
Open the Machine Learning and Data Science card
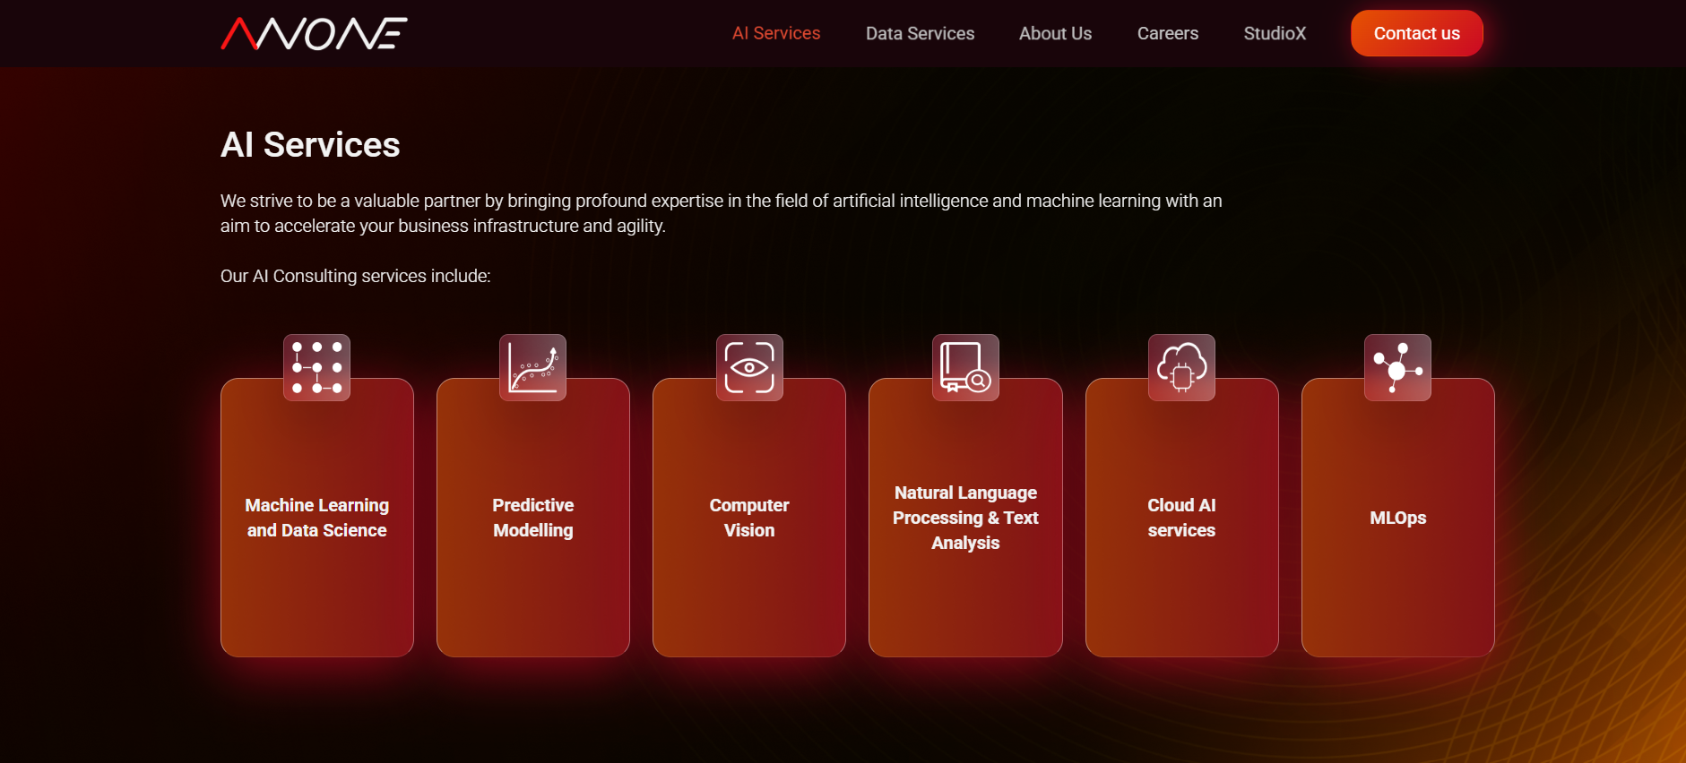tap(317, 518)
